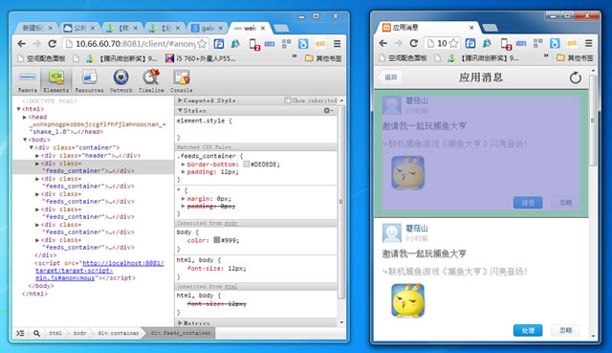The height and width of the screenshot is (353, 612).
Task: Collapse the body element node
Action: [25, 140]
